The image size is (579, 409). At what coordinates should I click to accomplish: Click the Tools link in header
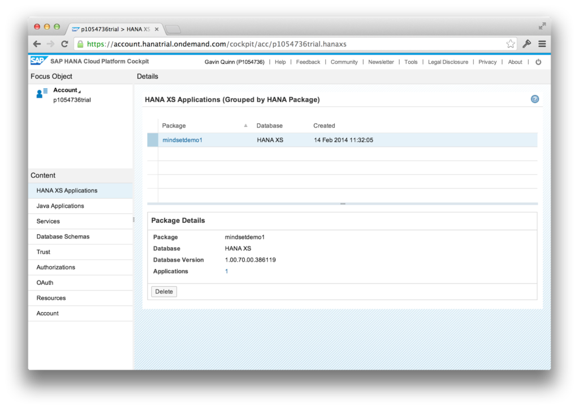click(411, 62)
